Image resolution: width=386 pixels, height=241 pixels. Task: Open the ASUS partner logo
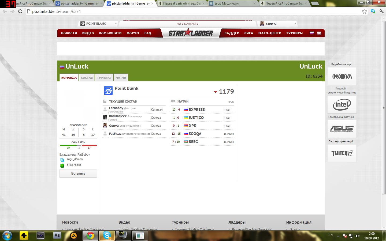coord(342,129)
